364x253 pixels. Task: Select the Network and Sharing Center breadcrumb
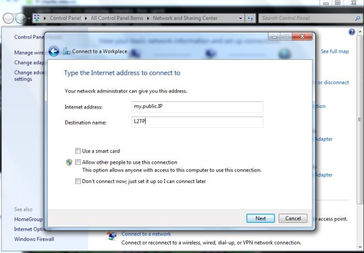coord(185,18)
